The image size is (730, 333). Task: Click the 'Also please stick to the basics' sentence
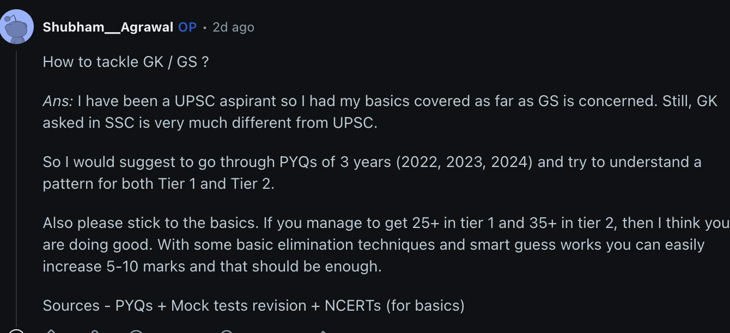(x=151, y=223)
